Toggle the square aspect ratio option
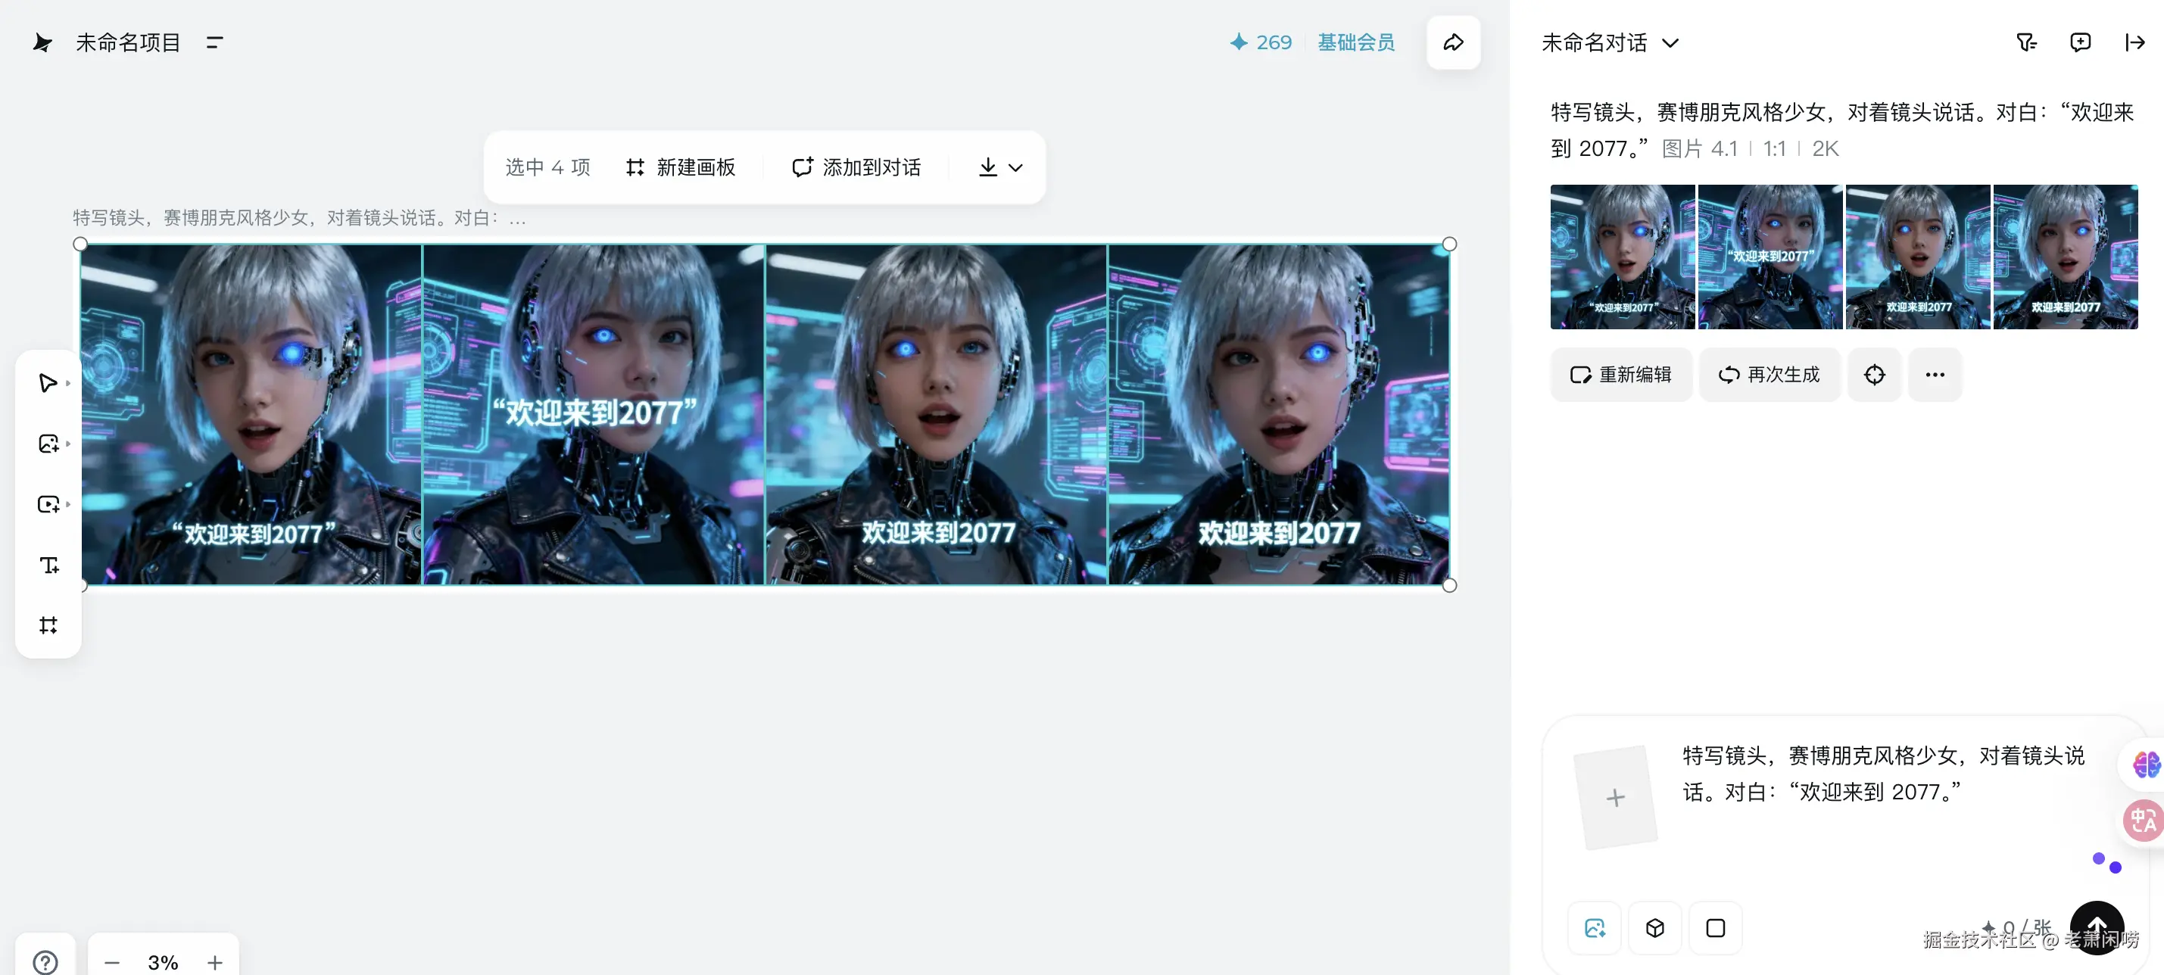This screenshot has height=975, width=2164. tap(1716, 928)
